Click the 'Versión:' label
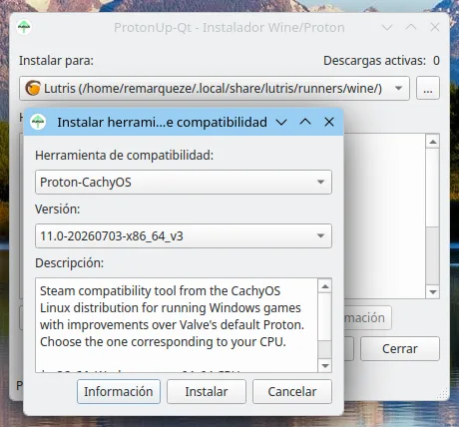Image resolution: width=459 pixels, height=427 pixels. click(58, 210)
